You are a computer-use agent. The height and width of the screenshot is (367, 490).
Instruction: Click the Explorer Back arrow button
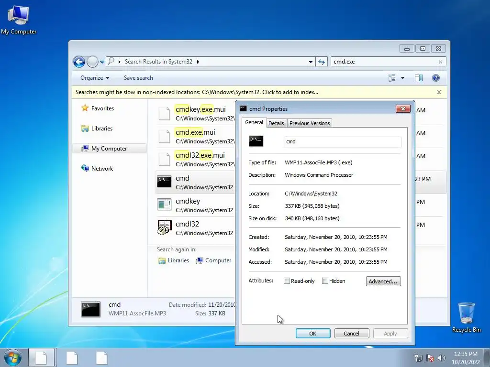click(x=79, y=62)
